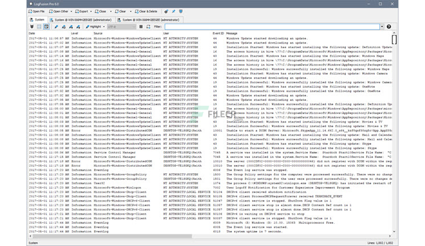The width and height of the screenshot is (425, 246).
Task: Toggle the blue pin icon in top toolbar
Action: [173, 11]
